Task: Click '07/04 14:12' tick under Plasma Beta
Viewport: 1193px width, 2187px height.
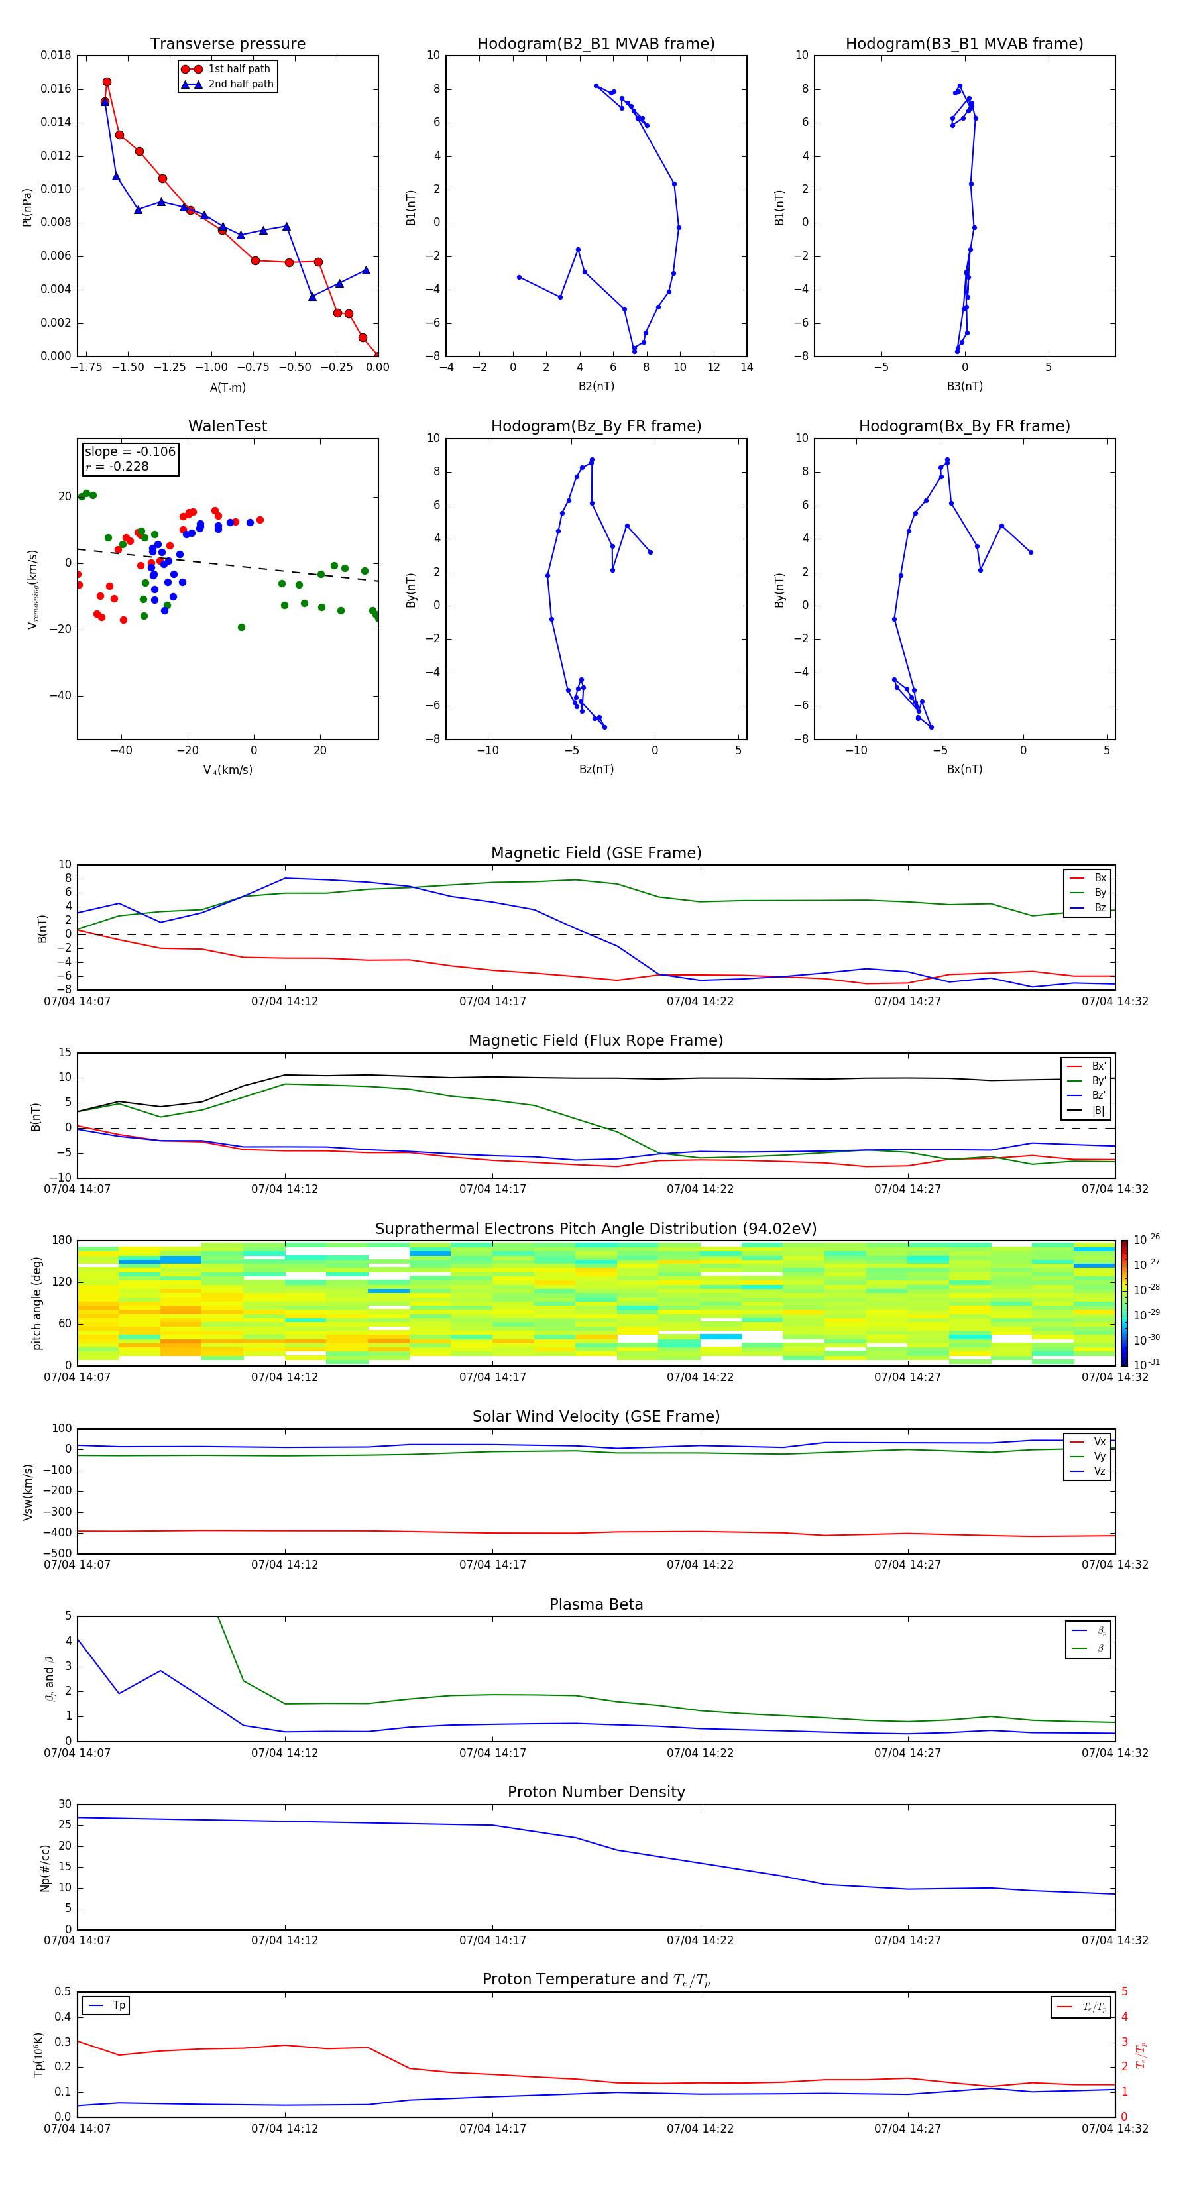Action: pyautogui.click(x=284, y=1752)
